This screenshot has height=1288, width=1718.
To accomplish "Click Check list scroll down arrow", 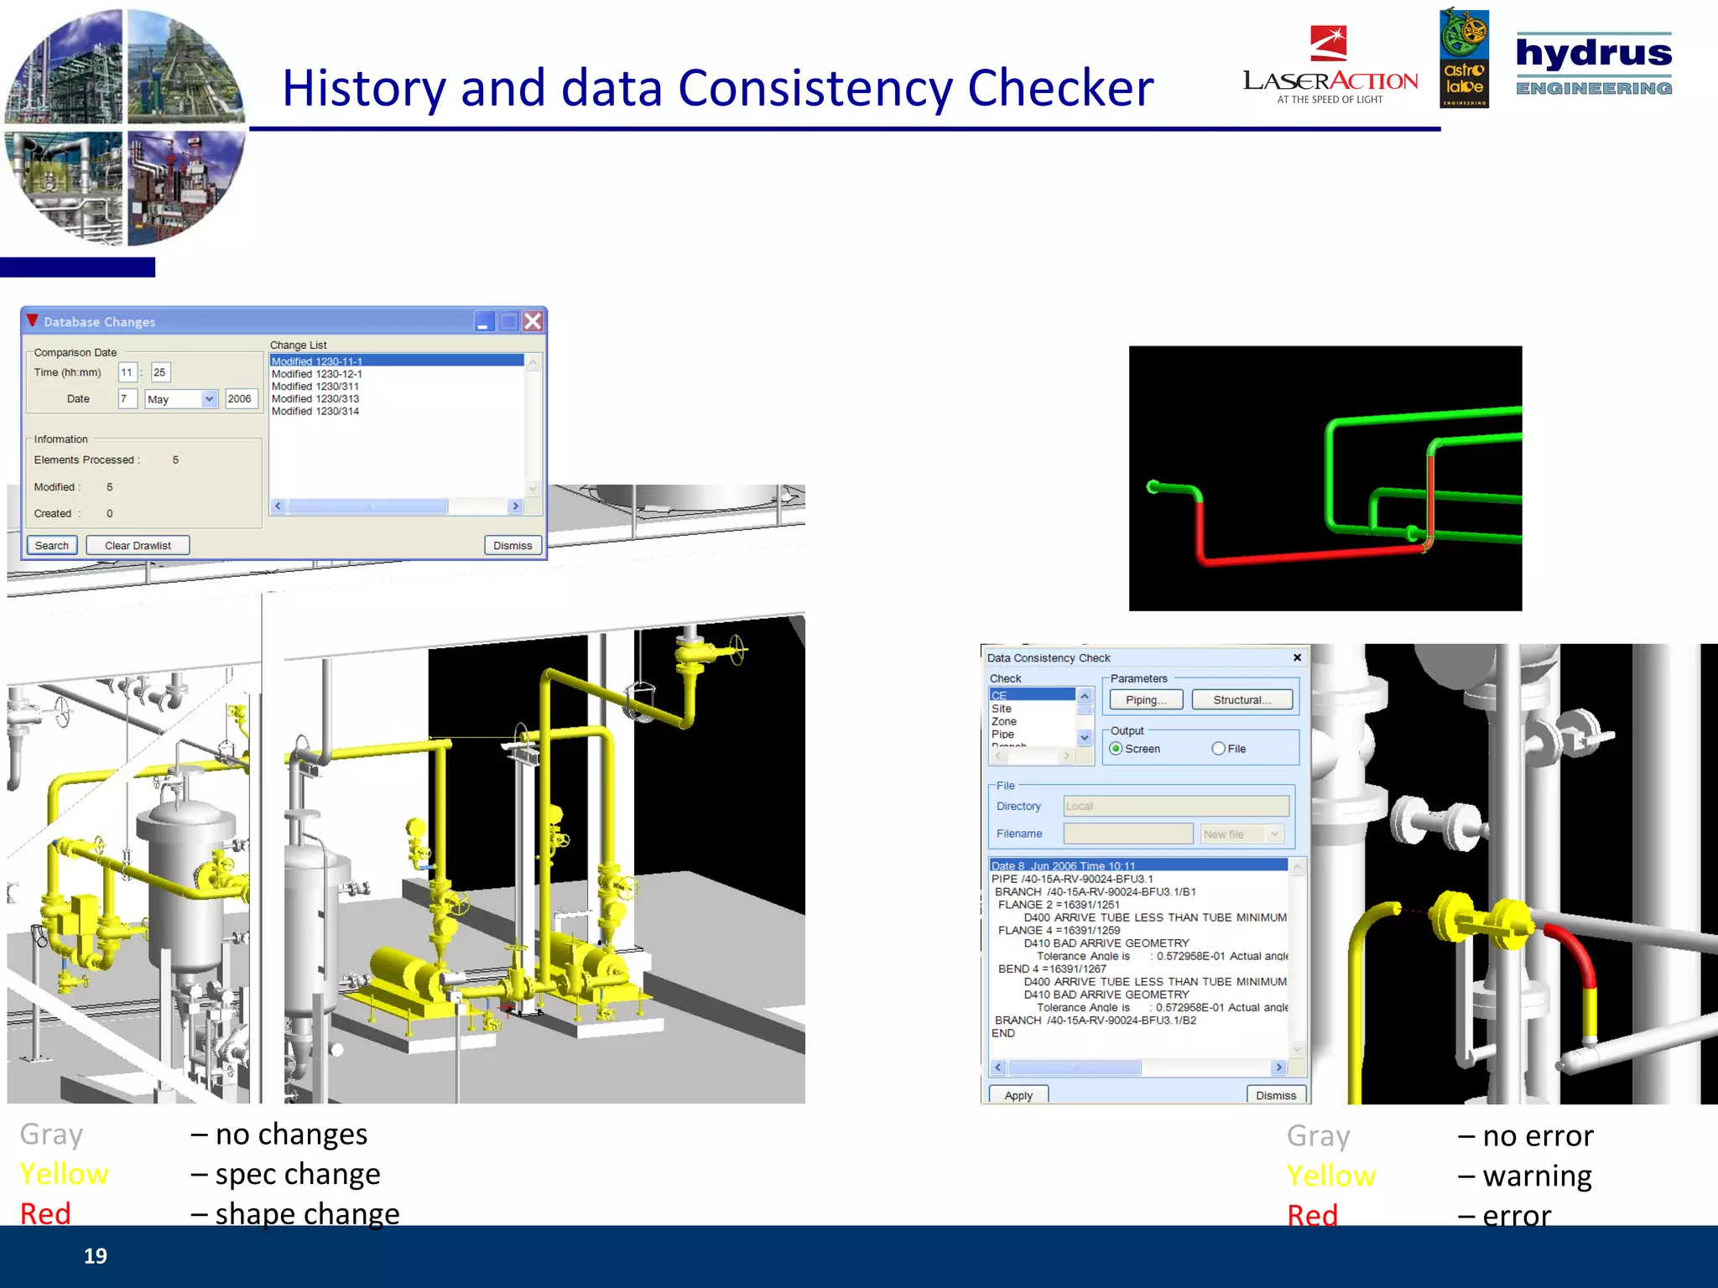I will tap(1085, 738).
